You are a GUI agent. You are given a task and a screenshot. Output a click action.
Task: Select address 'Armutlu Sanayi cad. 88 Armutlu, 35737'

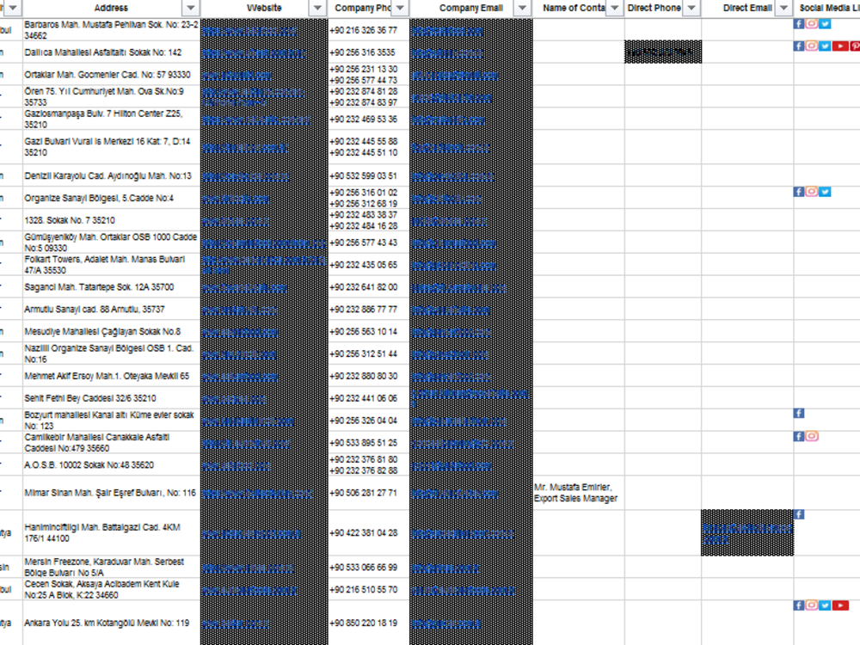click(x=95, y=310)
